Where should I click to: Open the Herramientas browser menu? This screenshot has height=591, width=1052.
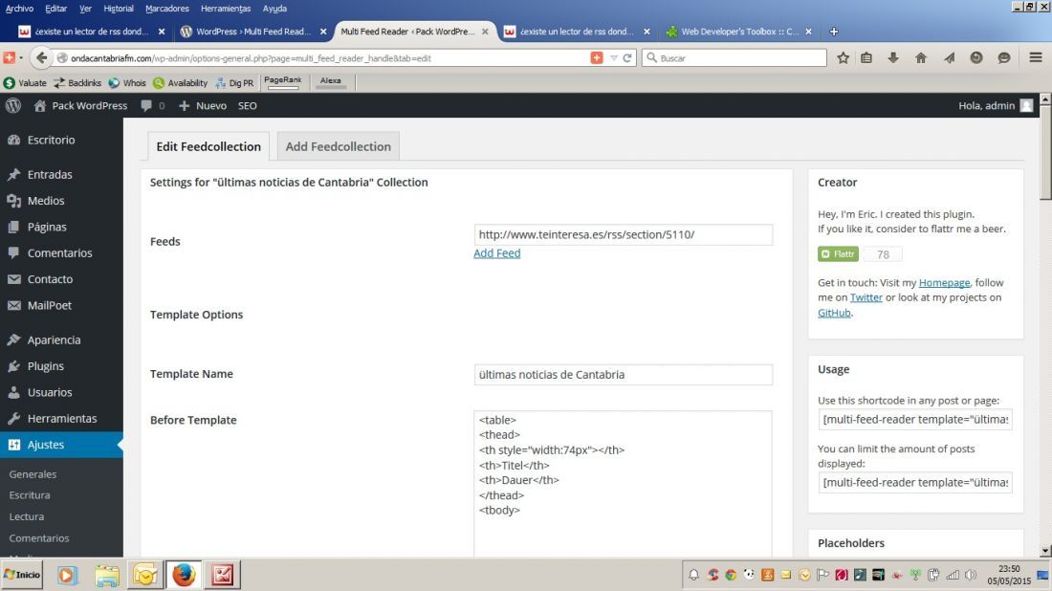pos(226,9)
